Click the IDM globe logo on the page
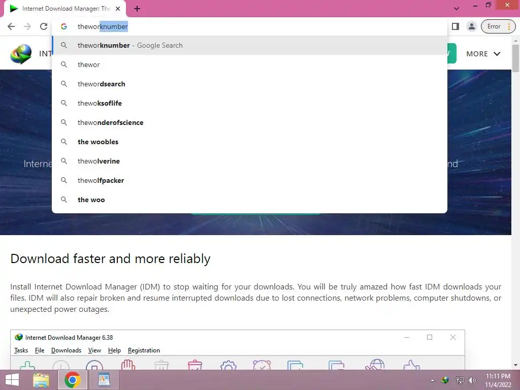The height and width of the screenshot is (390, 520). pos(20,54)
